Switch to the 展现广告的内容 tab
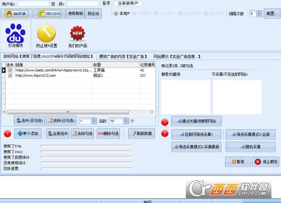Screen dimensions: 281x203 123,56
